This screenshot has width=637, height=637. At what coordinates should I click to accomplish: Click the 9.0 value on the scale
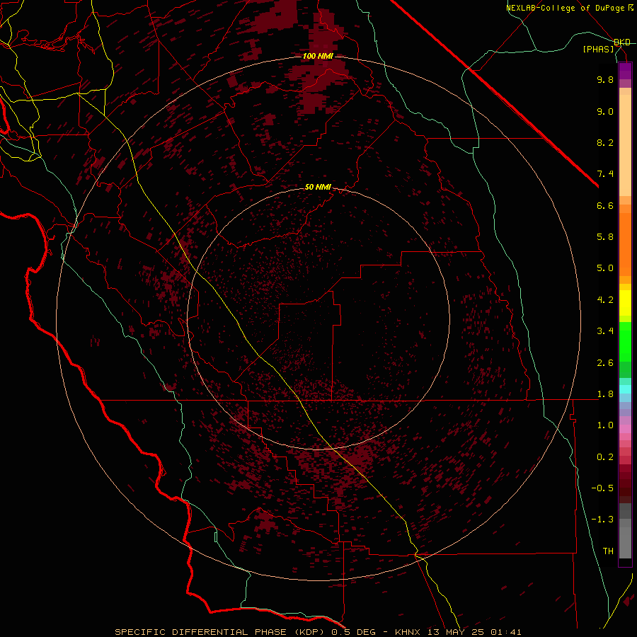pos(605,111)
